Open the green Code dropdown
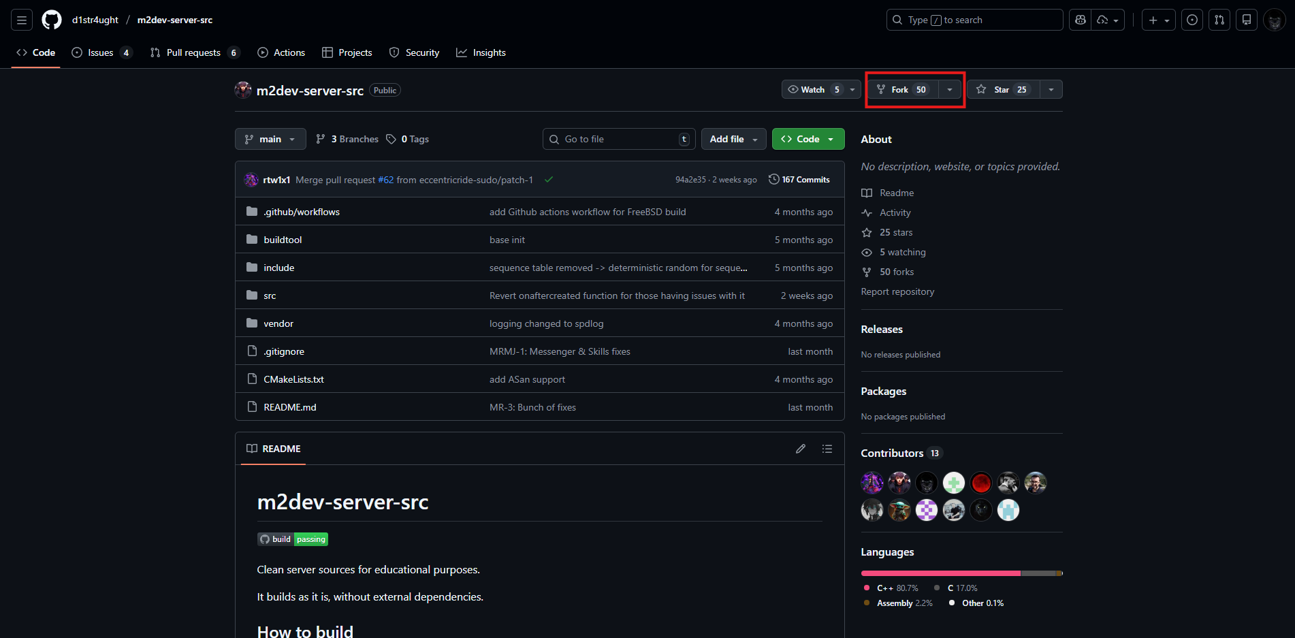The width and height of the screenshot is (1295, 638). pyautogui.click(x=808, y=139)
